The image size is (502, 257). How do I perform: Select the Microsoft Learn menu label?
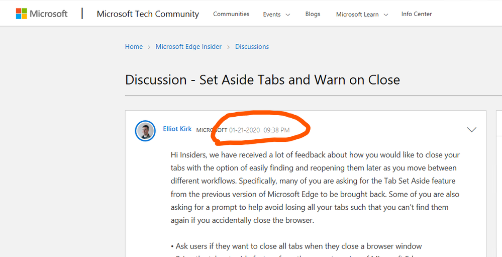[357, 15]
